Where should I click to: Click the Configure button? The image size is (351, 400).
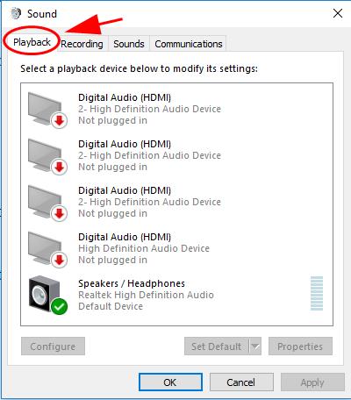click(53, 346)
